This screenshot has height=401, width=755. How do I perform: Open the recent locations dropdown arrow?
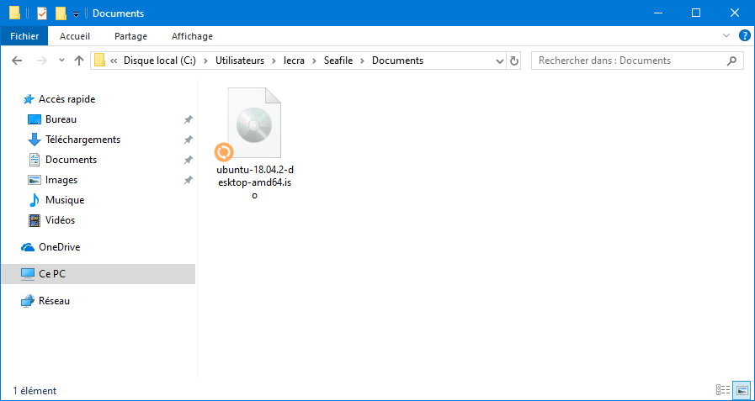pos(61,61)
